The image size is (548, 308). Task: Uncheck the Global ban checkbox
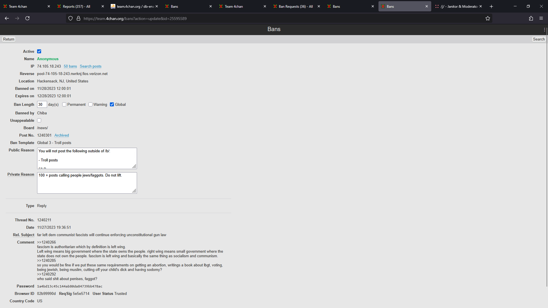(112, 105)
